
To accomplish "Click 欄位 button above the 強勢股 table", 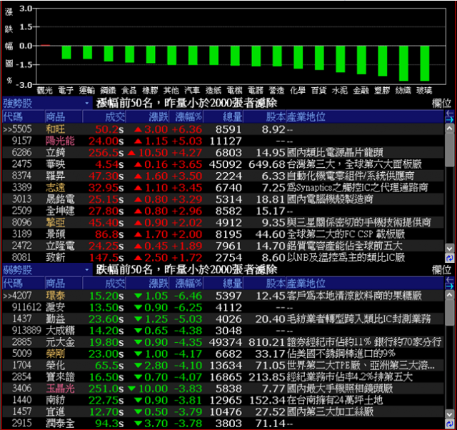I will (441, 103).
